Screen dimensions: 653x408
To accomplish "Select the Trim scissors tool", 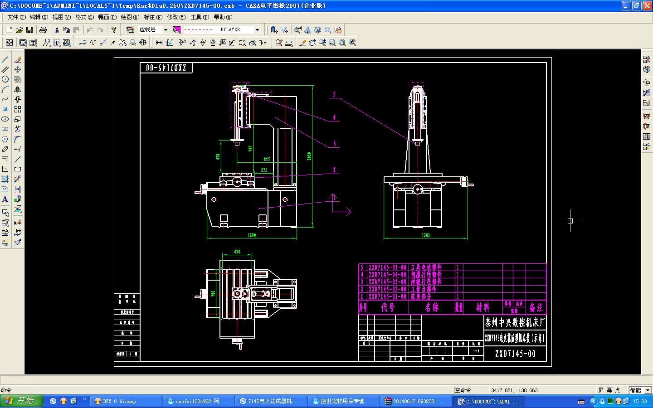I will [x=18, y=128].
